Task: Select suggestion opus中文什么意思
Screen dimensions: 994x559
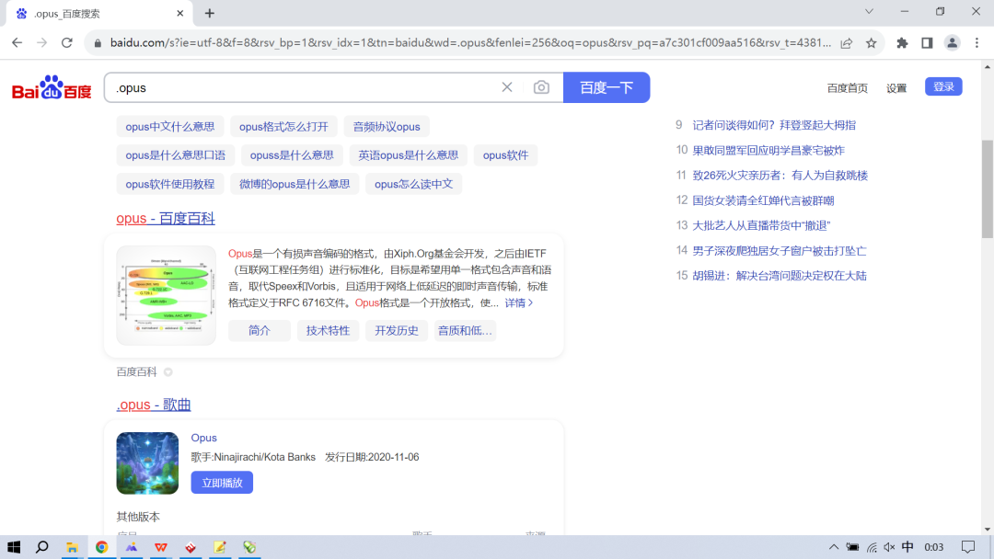Action: click(170, 127)
